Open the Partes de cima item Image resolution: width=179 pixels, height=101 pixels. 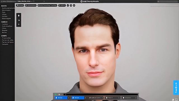click(8, 40)
